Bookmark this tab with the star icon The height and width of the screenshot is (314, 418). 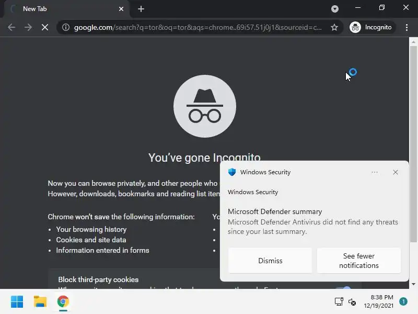pyautogui.click(x=334, y=27)
